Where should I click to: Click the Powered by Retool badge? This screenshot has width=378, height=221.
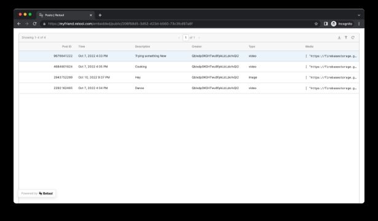[x=37, y=193]
